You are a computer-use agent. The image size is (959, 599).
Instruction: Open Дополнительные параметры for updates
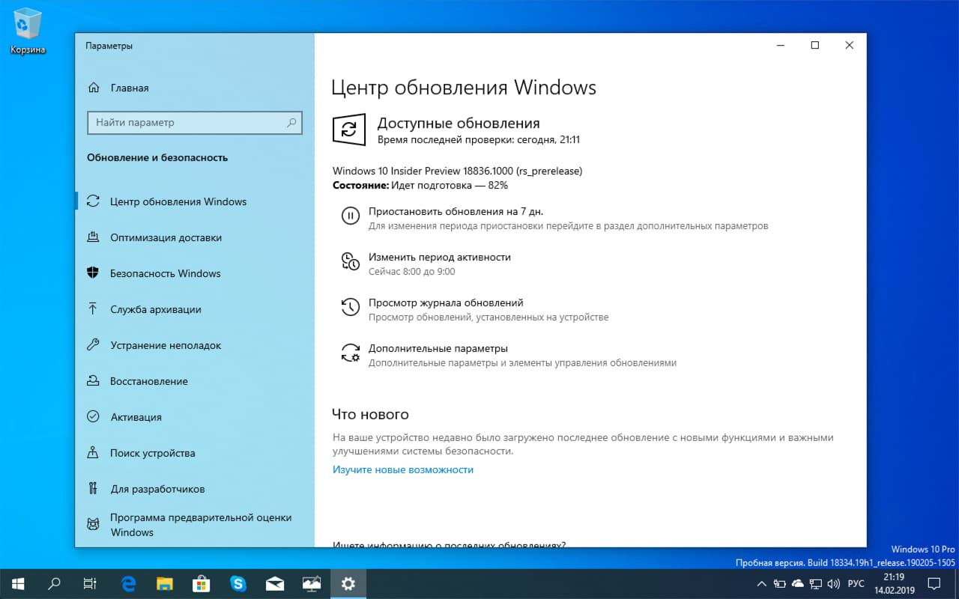tap(438, 348)
